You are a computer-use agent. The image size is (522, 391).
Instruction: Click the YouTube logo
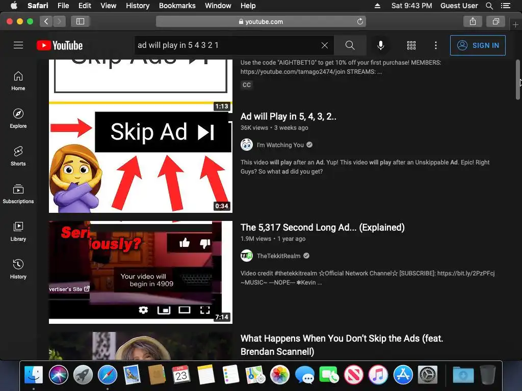coord(60,45)
